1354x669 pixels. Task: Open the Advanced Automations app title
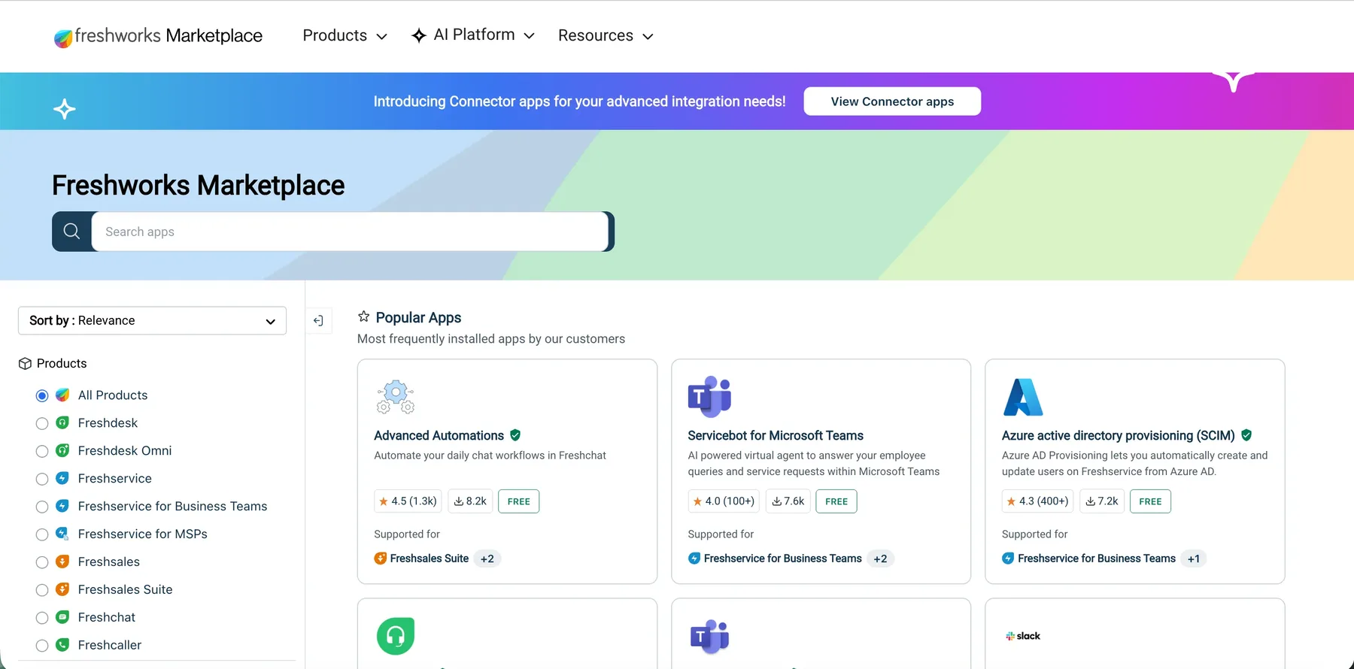click(x=439, y=435)
